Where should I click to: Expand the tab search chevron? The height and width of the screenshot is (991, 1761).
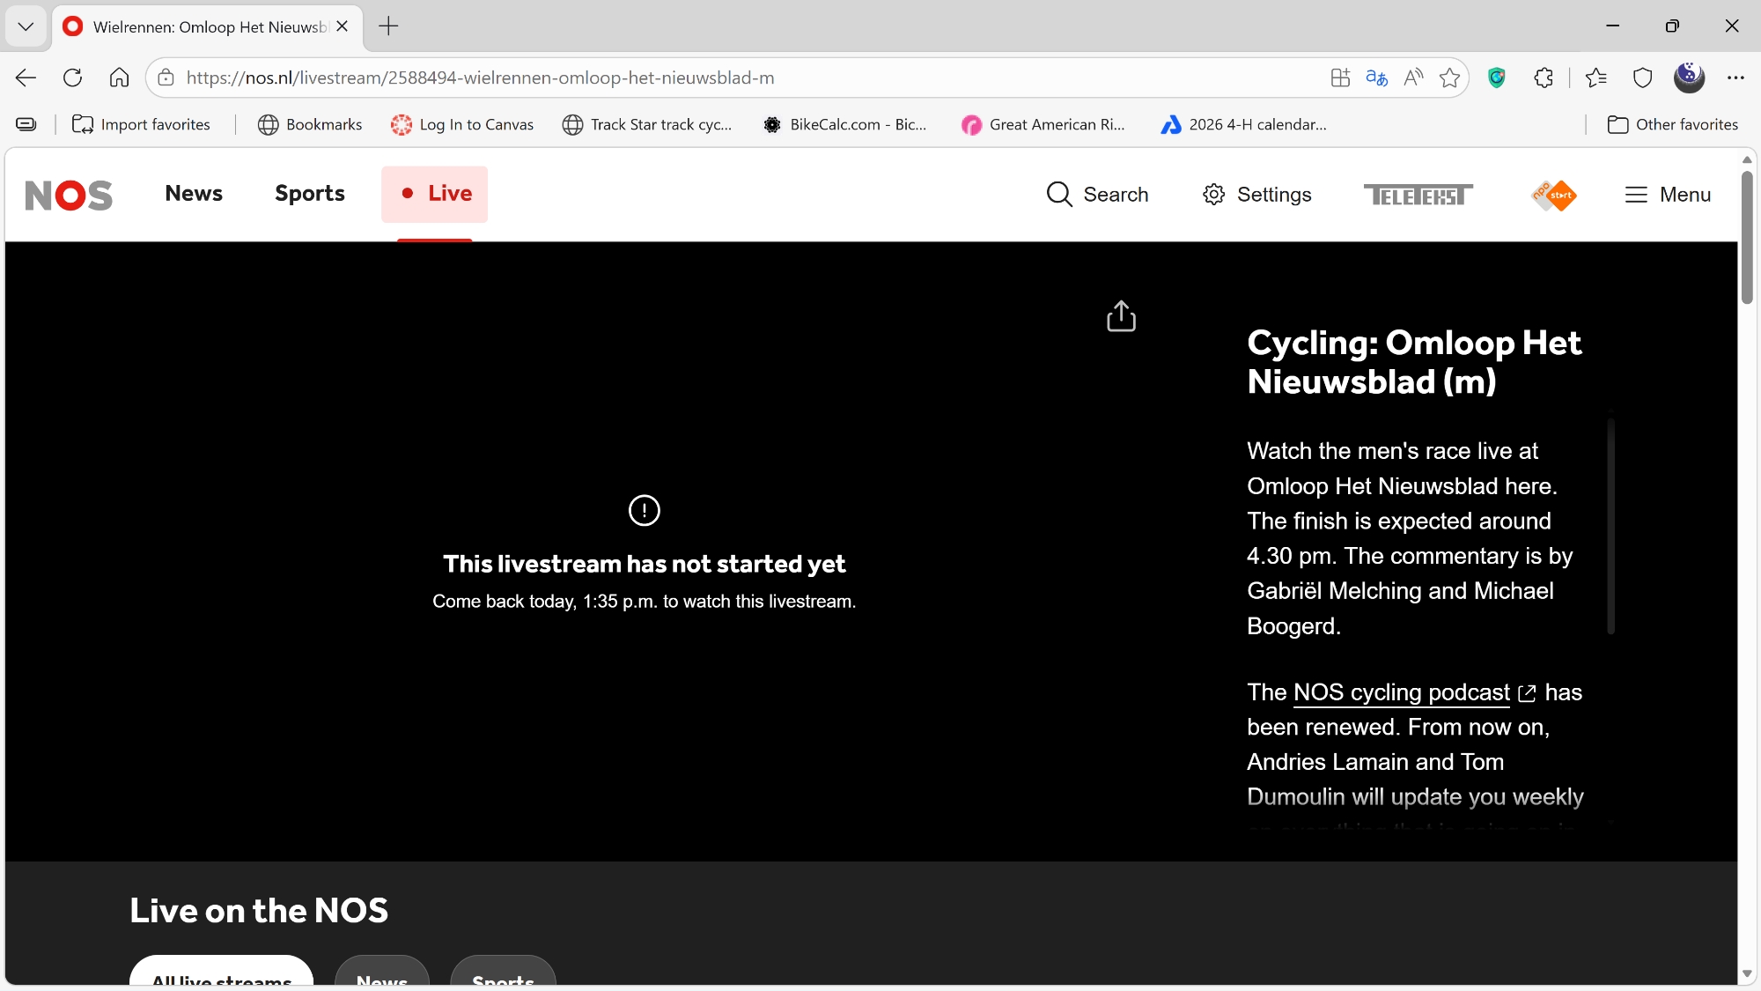26,26
